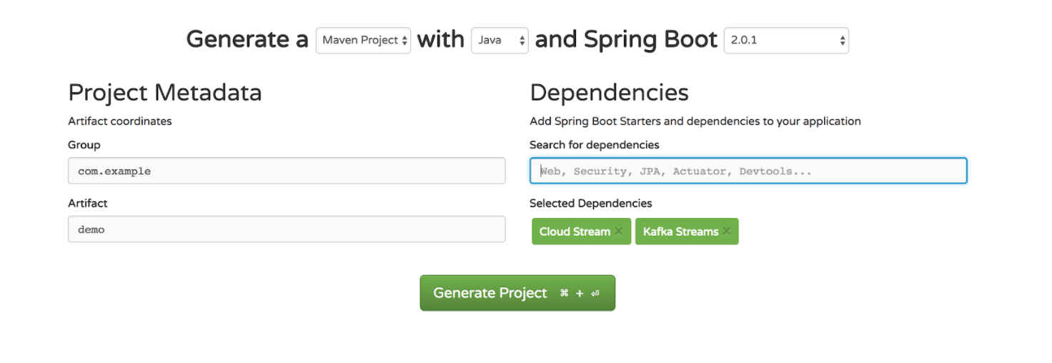Open the Spring Boot version dropdown
Image resolution: width=1052 pixels, height=363 pixels.
(x=786, y=41)
